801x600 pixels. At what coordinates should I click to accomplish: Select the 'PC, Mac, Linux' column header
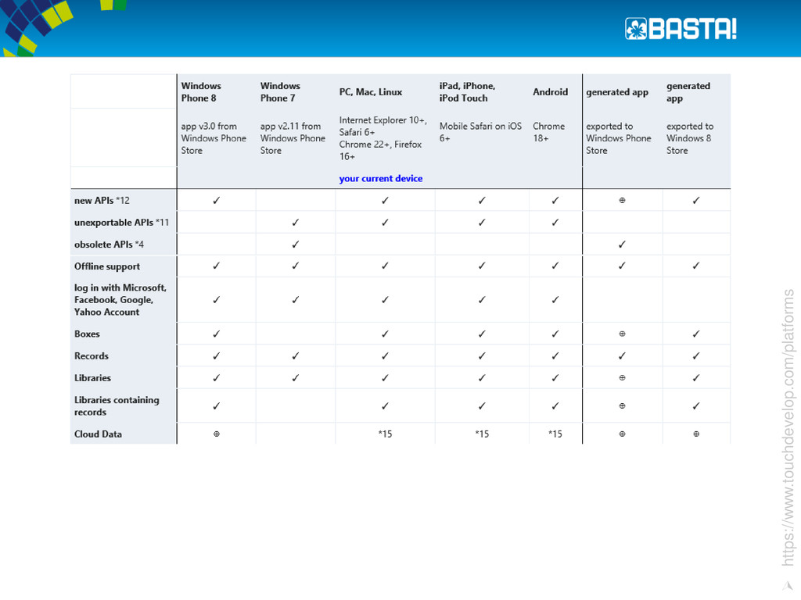pos(370,92)
